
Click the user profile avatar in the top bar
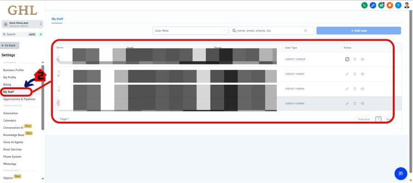click(x=407, y=5)
